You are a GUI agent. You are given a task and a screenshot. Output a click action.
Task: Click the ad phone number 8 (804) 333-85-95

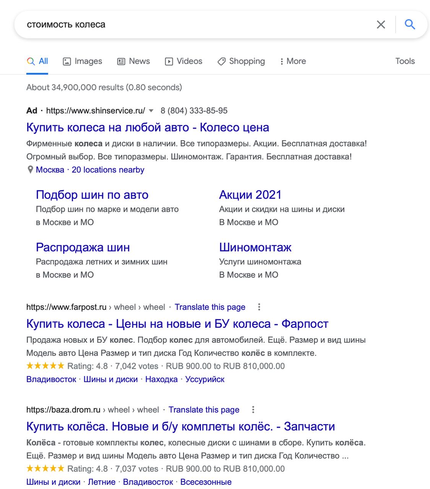click(x=194, y=111)
